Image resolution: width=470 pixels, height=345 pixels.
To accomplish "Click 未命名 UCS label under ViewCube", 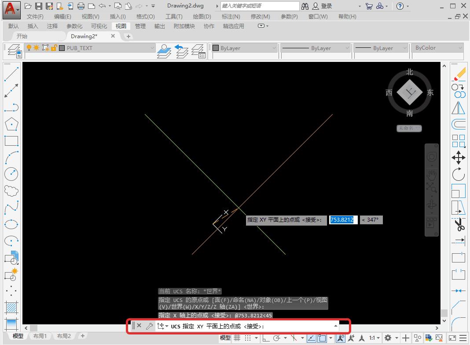I will pyautogui.click(x=409, y=128).
